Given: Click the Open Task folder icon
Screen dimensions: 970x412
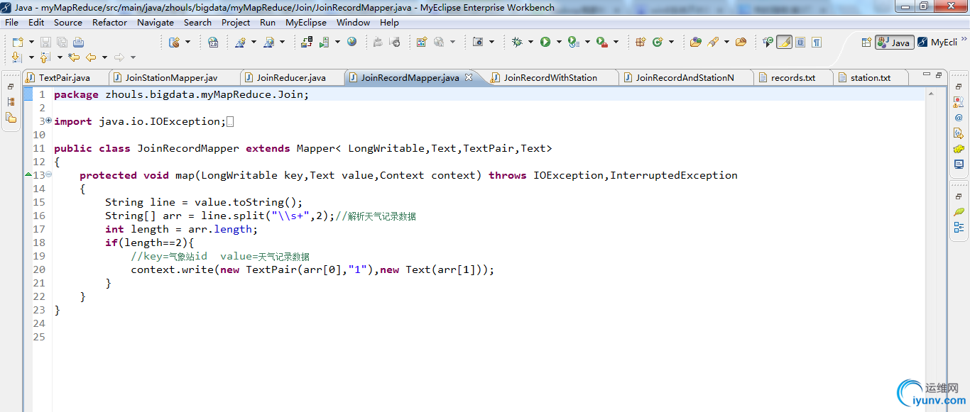Looking at the screenshot, I should (741, 42).
